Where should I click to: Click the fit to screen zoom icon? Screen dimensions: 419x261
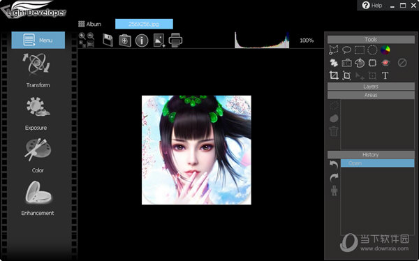coord(91,44)
